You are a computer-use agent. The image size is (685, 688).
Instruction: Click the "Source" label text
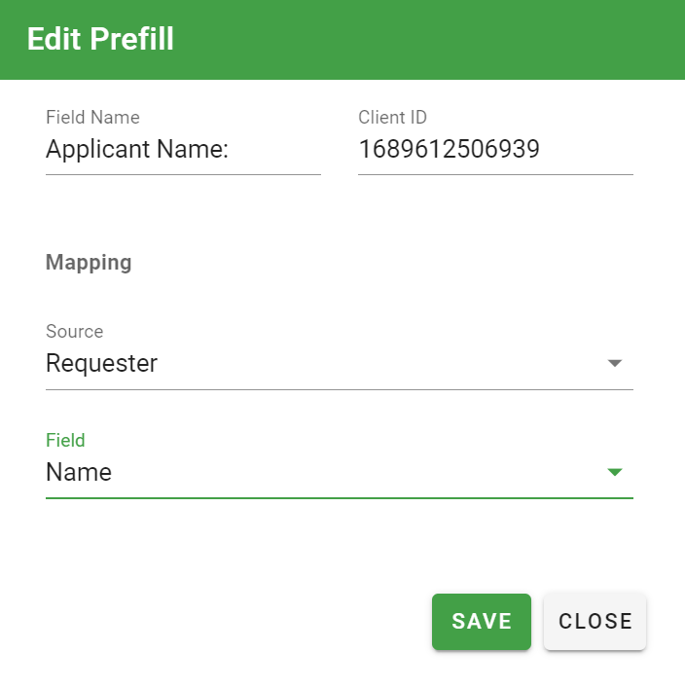click(x=74, y=332)
